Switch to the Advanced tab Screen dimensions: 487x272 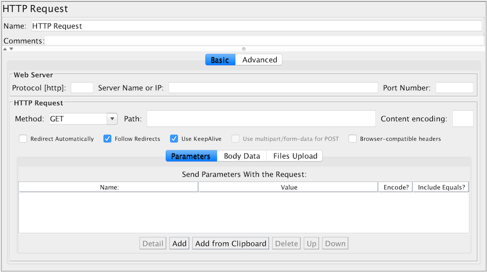pos(259,60)
